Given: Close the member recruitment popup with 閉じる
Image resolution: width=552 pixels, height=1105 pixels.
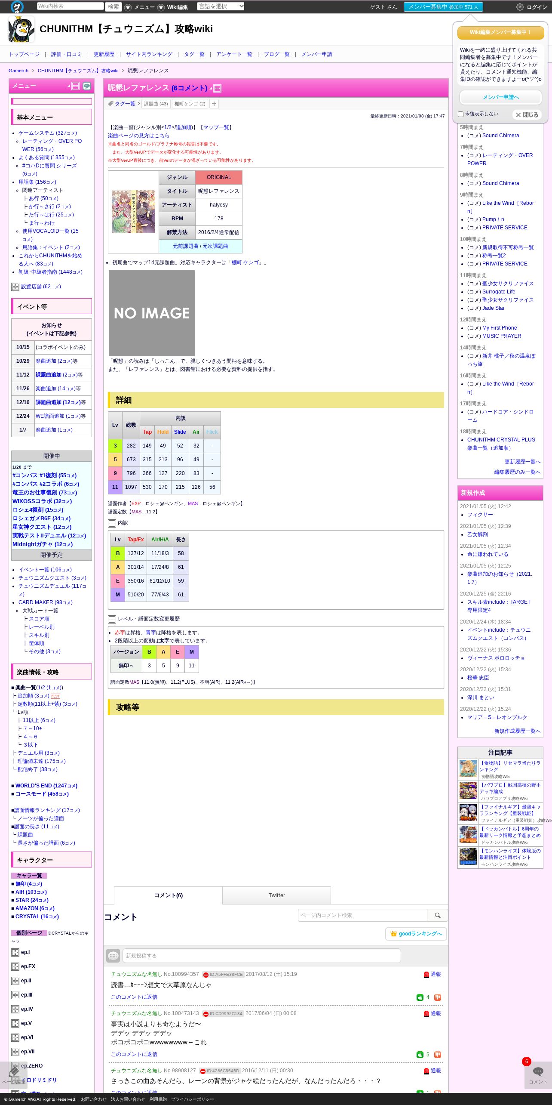Looking at the screenshot, I should [527, 115].
